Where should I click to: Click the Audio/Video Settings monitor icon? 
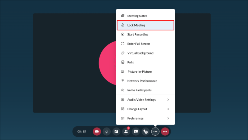click(x=123, y=100)
